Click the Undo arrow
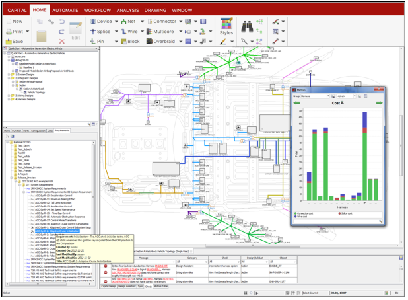Image resolution: width=408 pixels, height=300 pixels. click(61, 22)
